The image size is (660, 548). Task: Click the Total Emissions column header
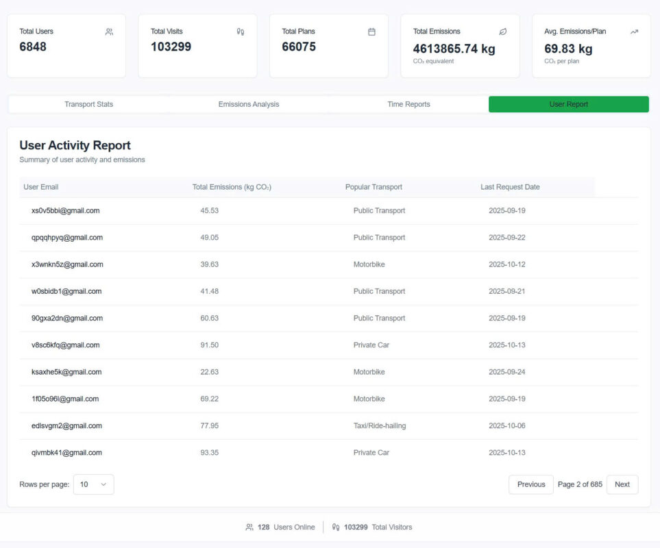pos(232,187)
